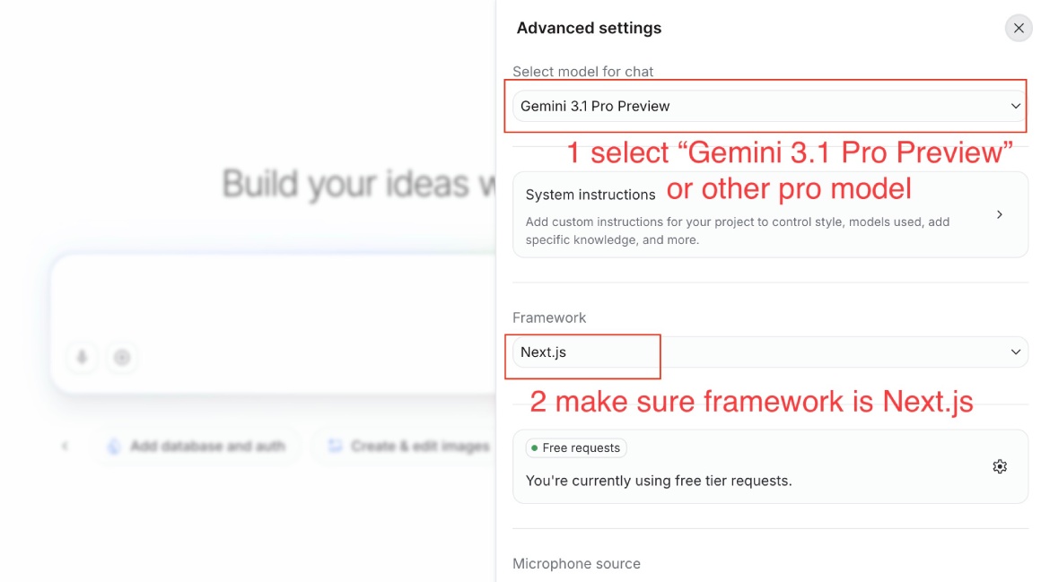Click the left chevron beside the suggestion chips
Viewport: 1041px width, 582px height.
point(64,446)
